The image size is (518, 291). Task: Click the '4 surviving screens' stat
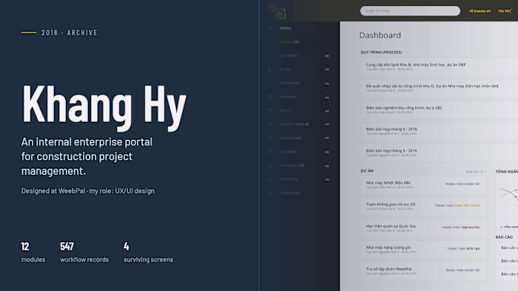(x=148, y=253)
